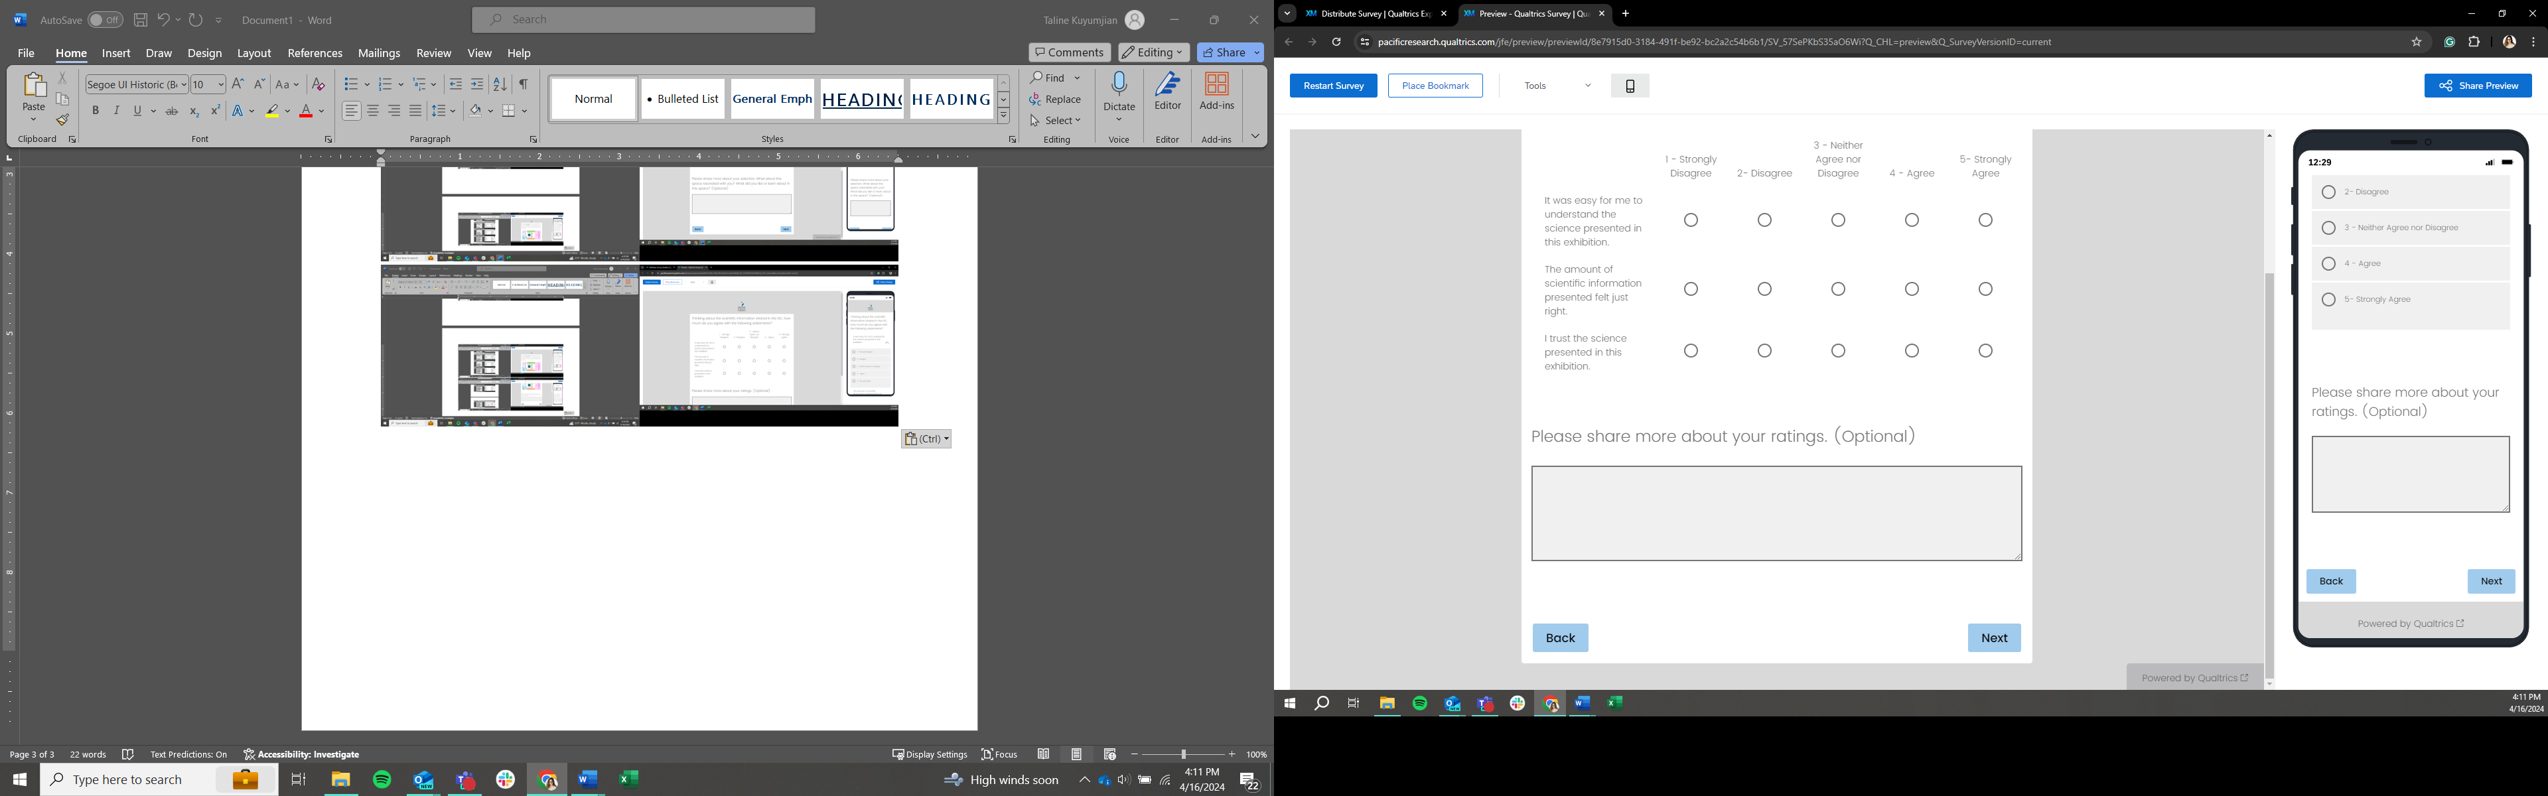Open Spotify from the Windows taskbar
2548x796 pixels.
(x=382, y=779)
